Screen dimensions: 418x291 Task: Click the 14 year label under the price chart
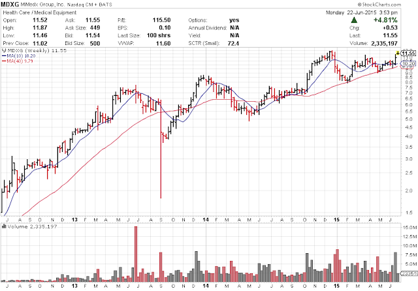pyautogui.click(x=206, y=220)
